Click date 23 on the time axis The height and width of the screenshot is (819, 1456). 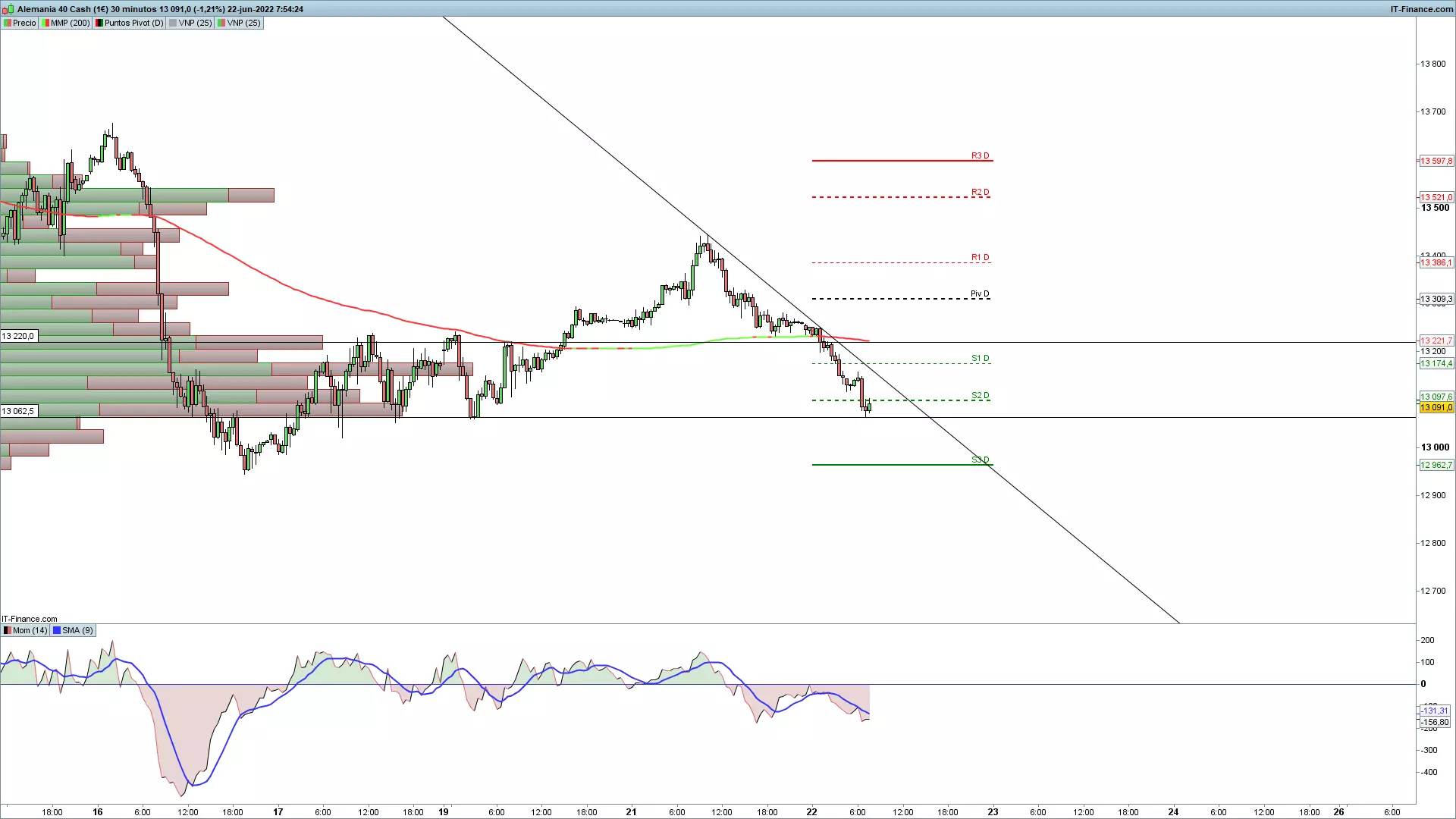[x=993, y=811]
